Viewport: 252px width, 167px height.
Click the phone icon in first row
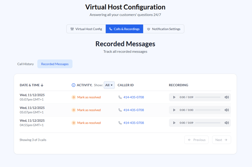pos(120,97)
